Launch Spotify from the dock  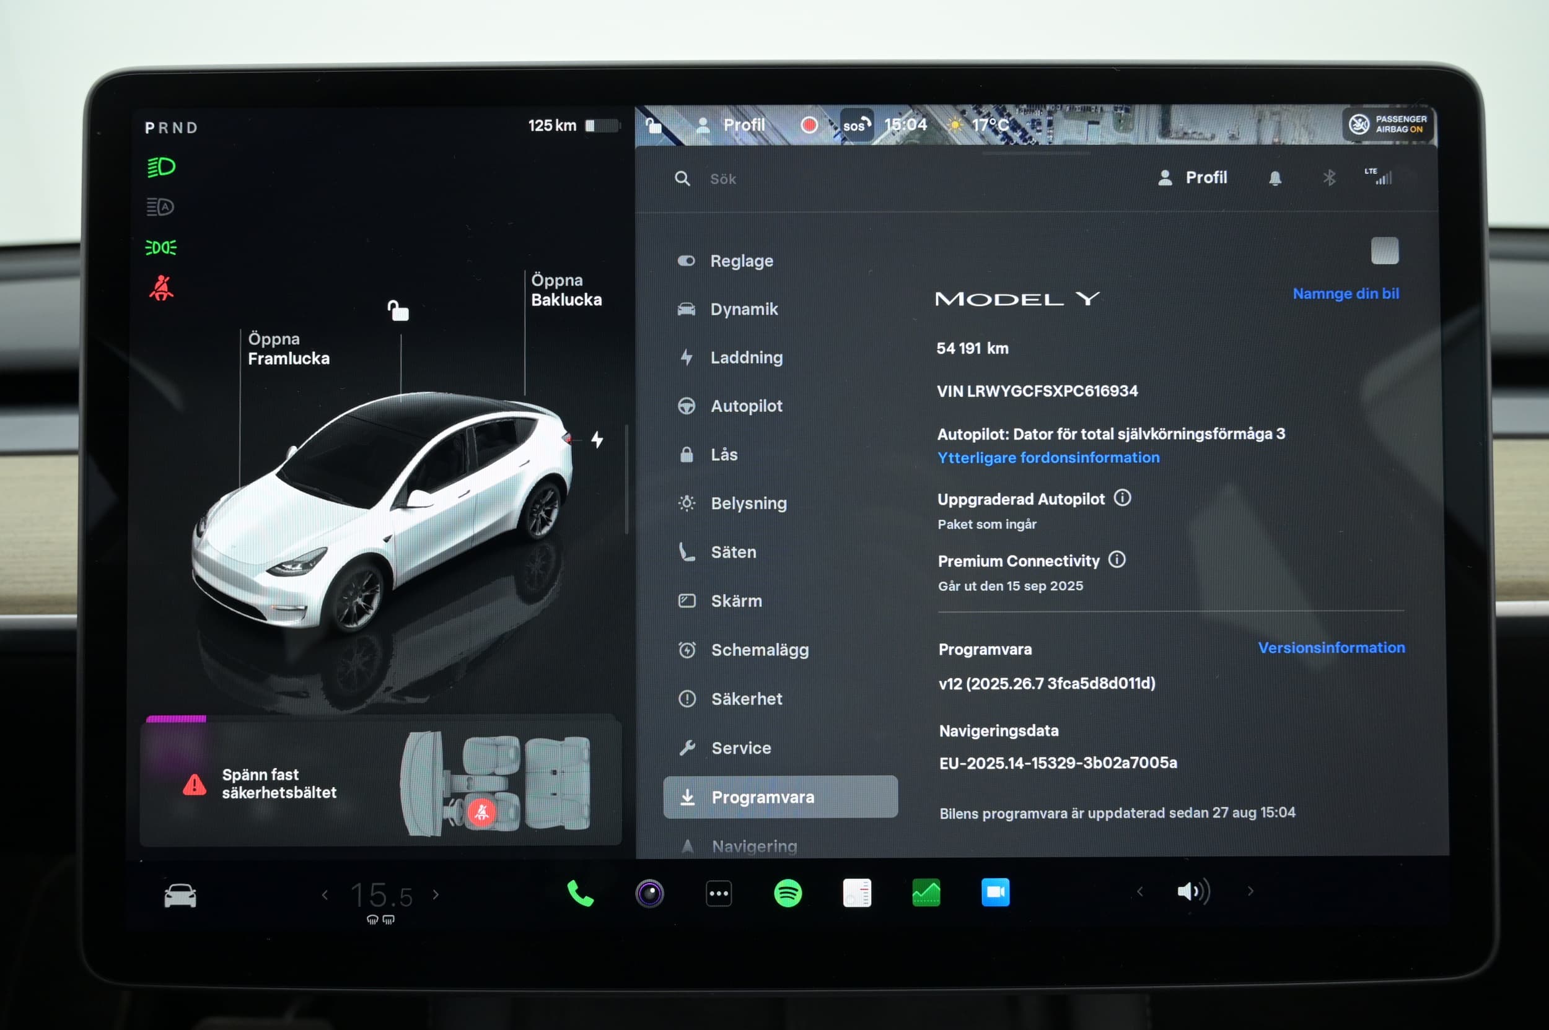tap(788, 893)
